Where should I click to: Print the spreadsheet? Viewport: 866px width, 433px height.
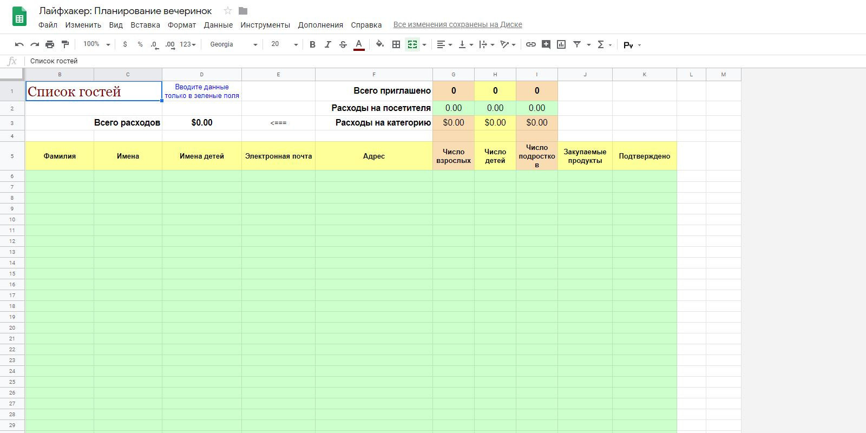(x=50, y=44)
